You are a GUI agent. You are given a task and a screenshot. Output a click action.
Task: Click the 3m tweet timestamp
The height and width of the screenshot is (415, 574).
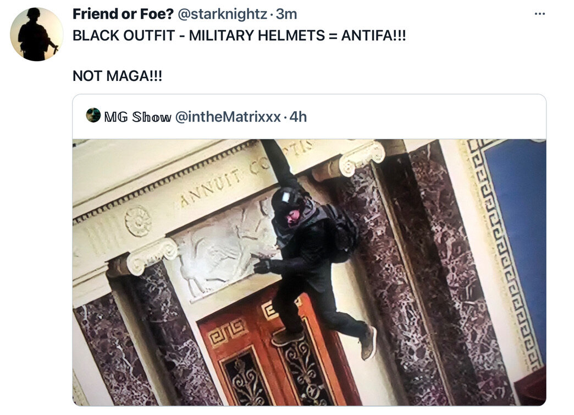[286, 14]
